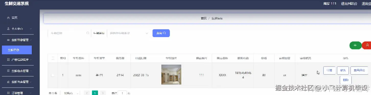Click page number 1 in pagination

[x=95, y=93]
